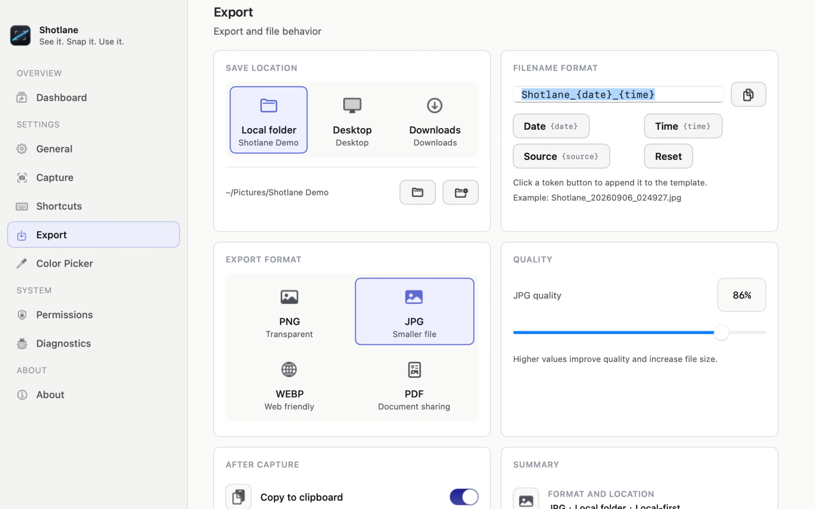The width and height of the screenshot is (815, 509).
Task: Choose JPG Smaller file format
Action: click(415, 312)
